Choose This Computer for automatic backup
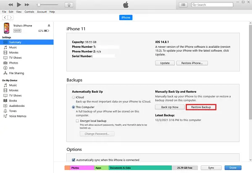The width and height of the screenshot is (252, 173). (74, 107)
